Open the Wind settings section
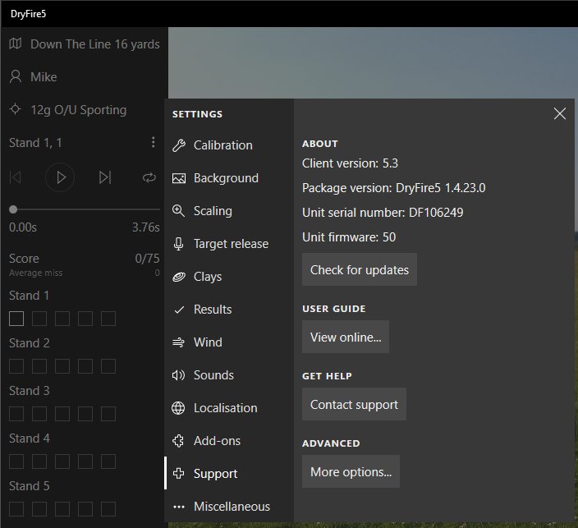 (208, 342)
